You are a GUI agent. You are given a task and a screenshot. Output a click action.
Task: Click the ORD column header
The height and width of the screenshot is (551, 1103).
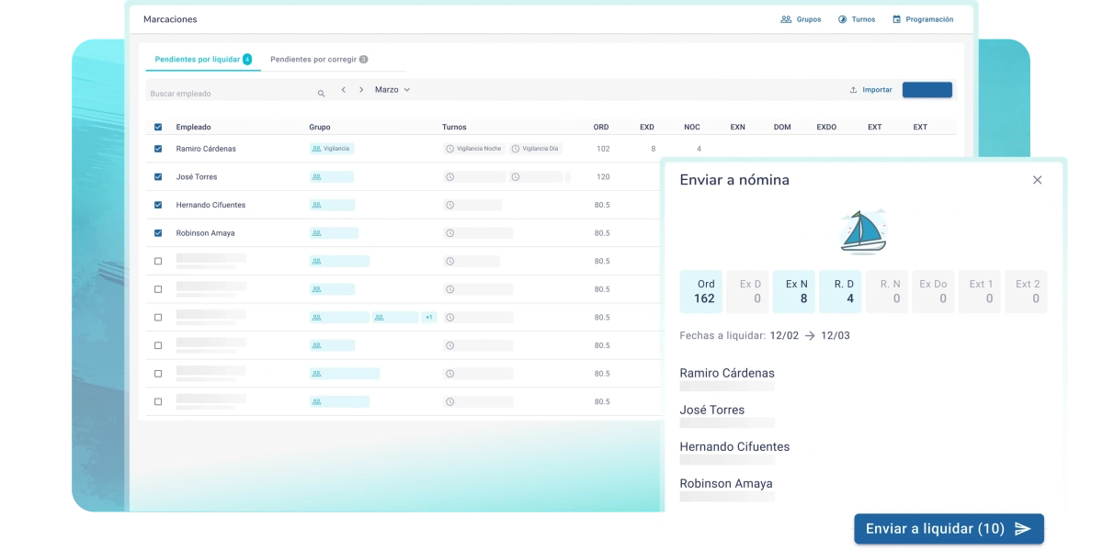pos(601,128)
